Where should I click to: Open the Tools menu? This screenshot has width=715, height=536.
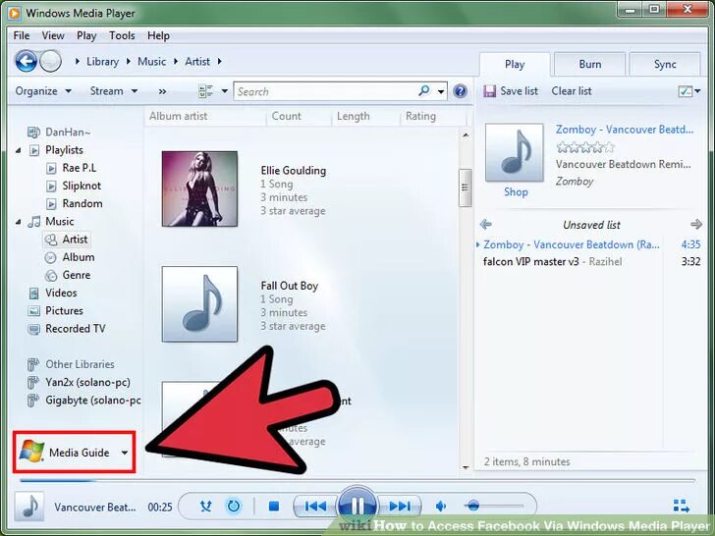tap(122, 35)
